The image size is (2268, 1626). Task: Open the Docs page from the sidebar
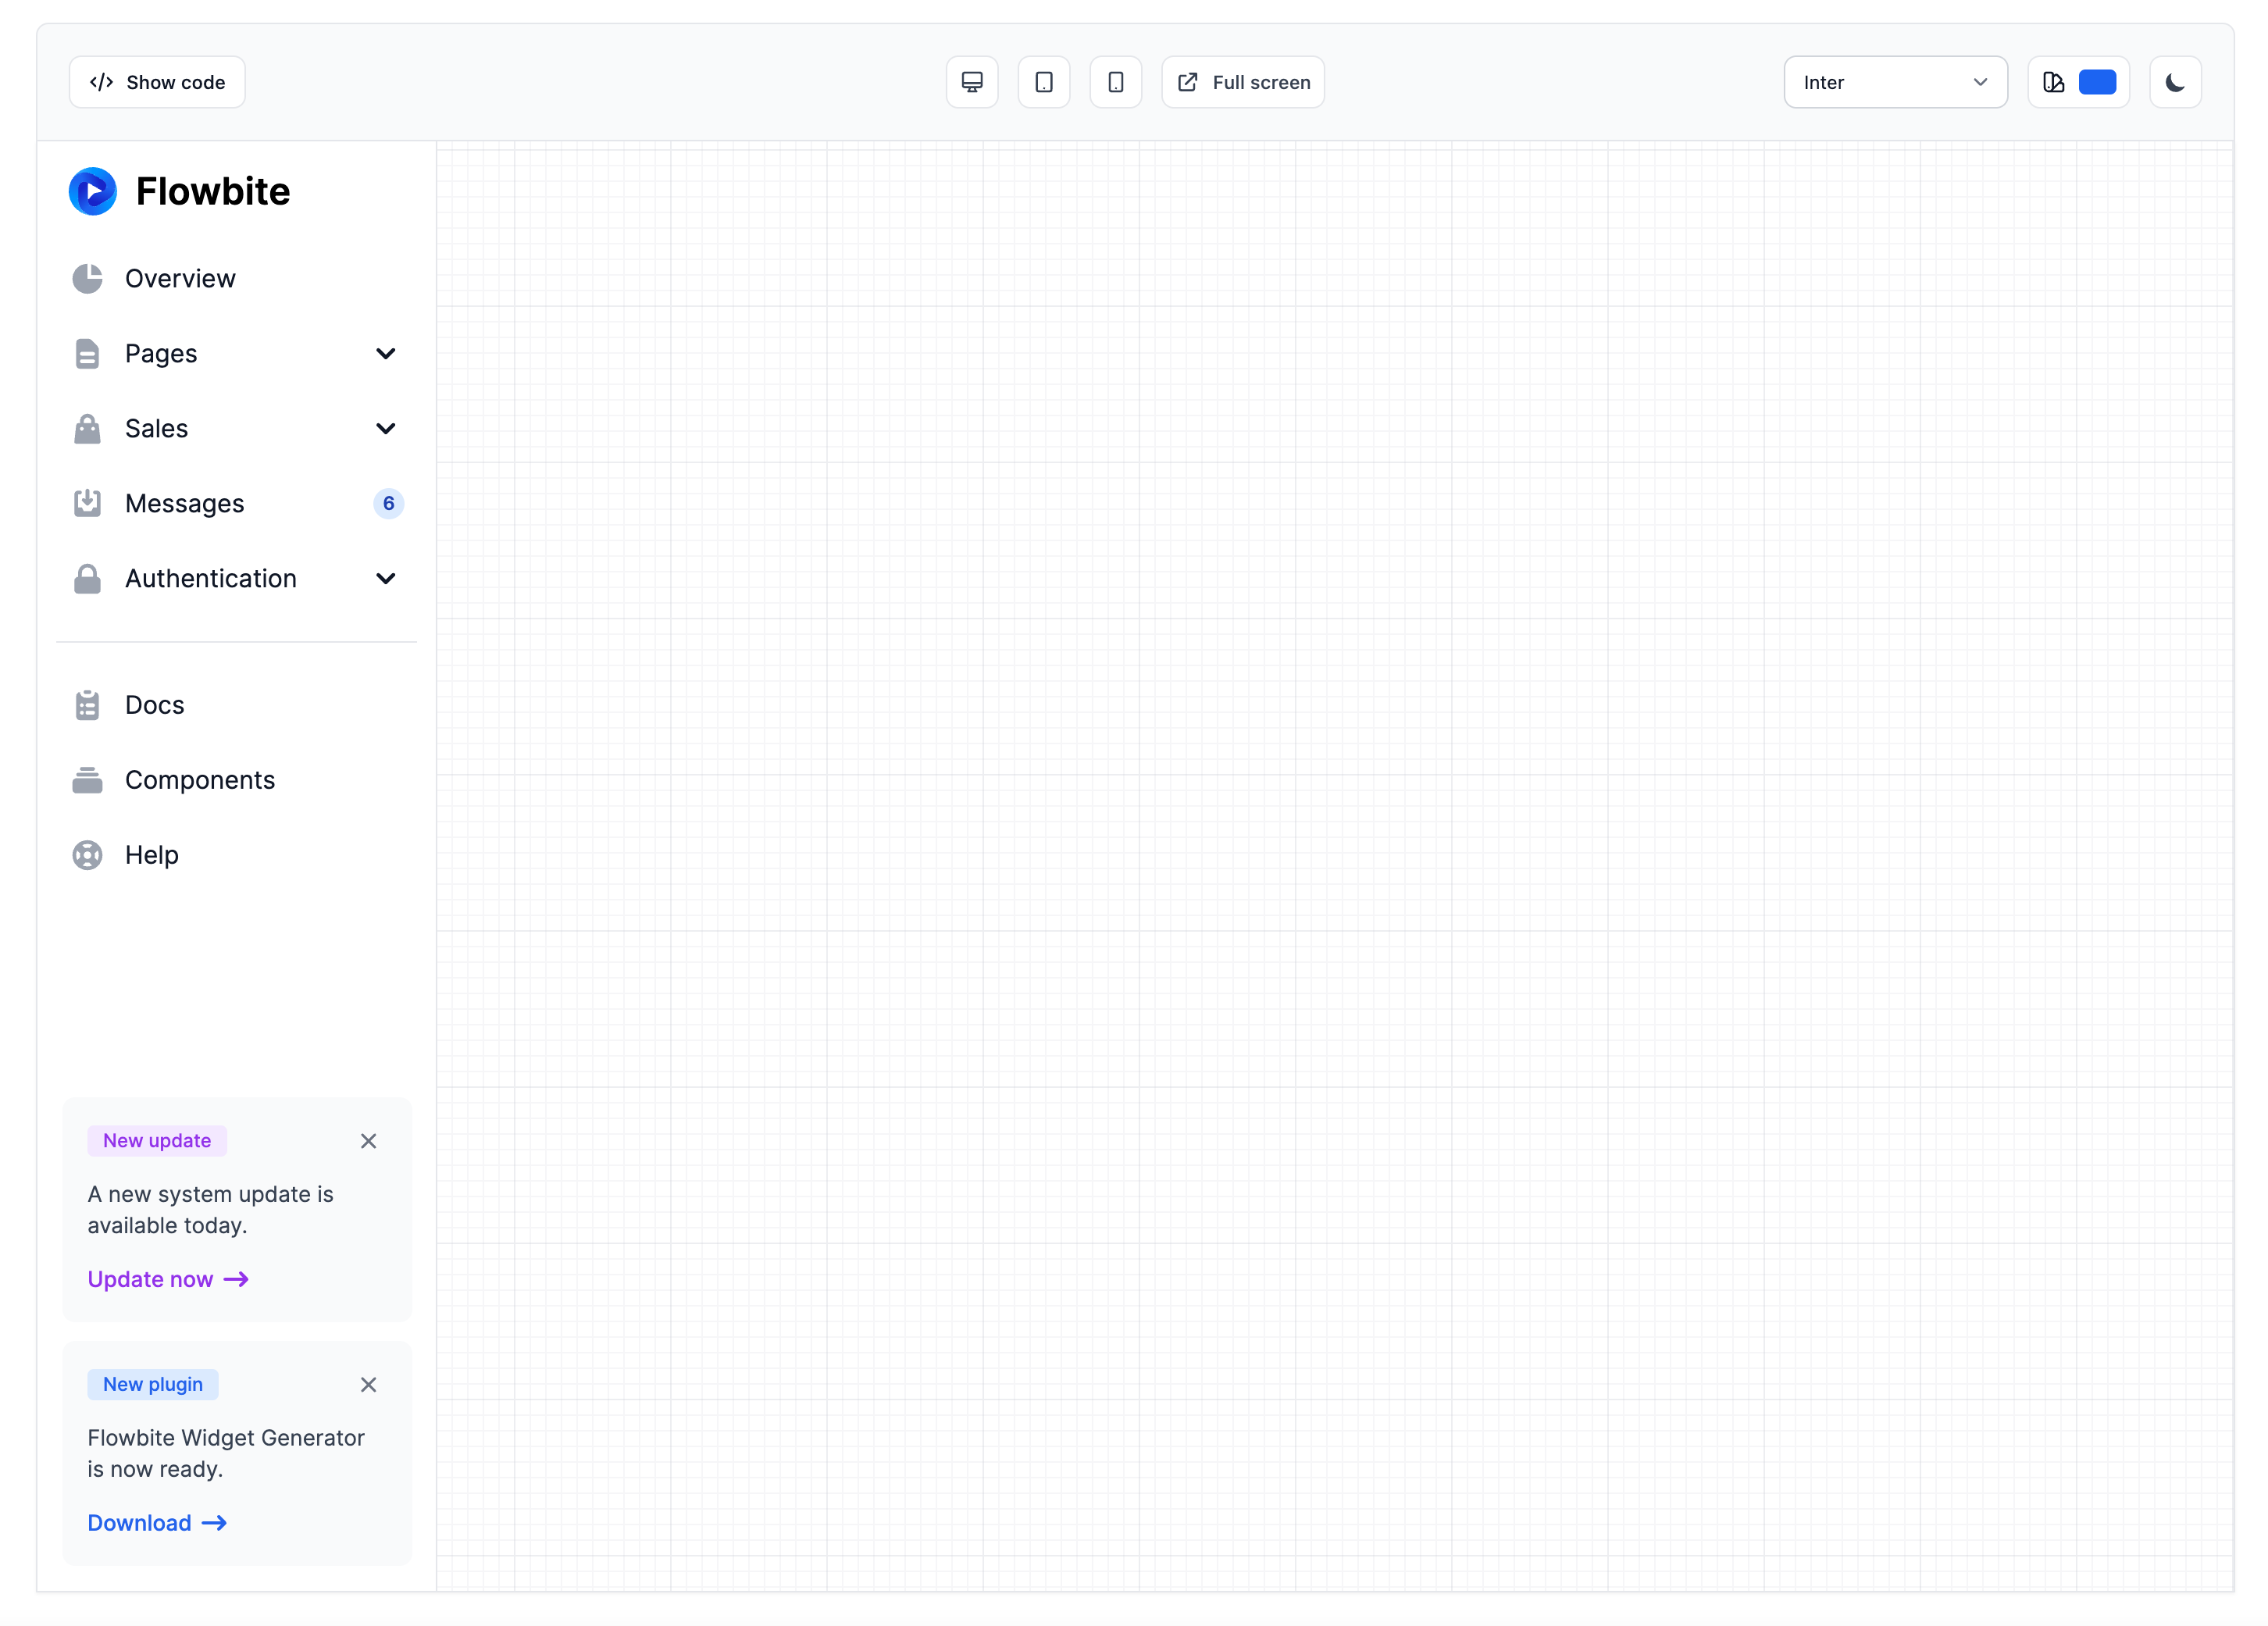click(154, 704)
